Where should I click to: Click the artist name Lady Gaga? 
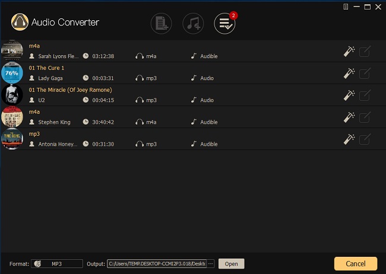[x=50, y=78]
